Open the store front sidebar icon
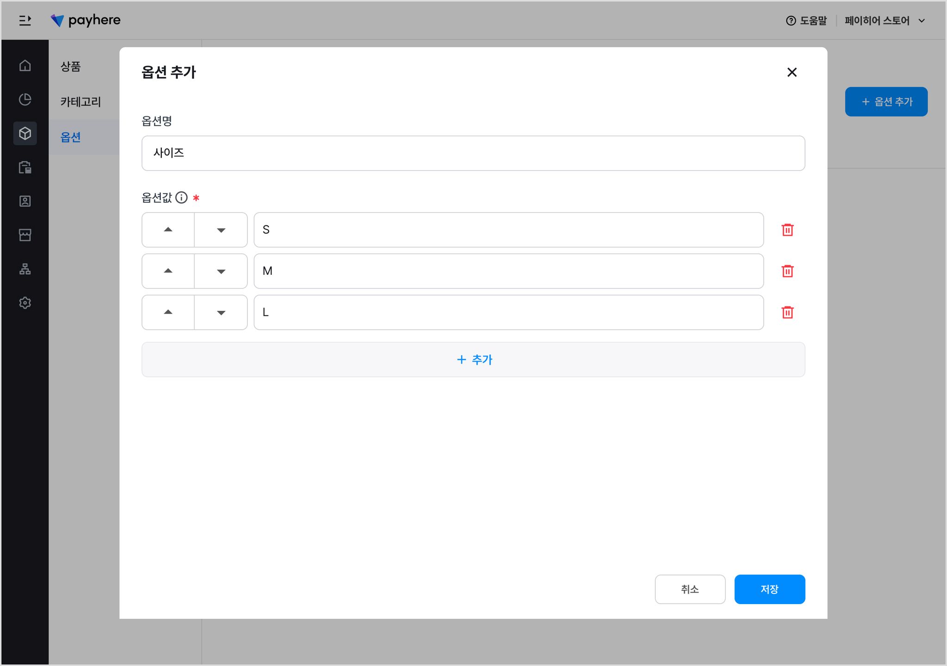Image resolution: width=947 pixels, height=666 pixels. pos(25,235)
